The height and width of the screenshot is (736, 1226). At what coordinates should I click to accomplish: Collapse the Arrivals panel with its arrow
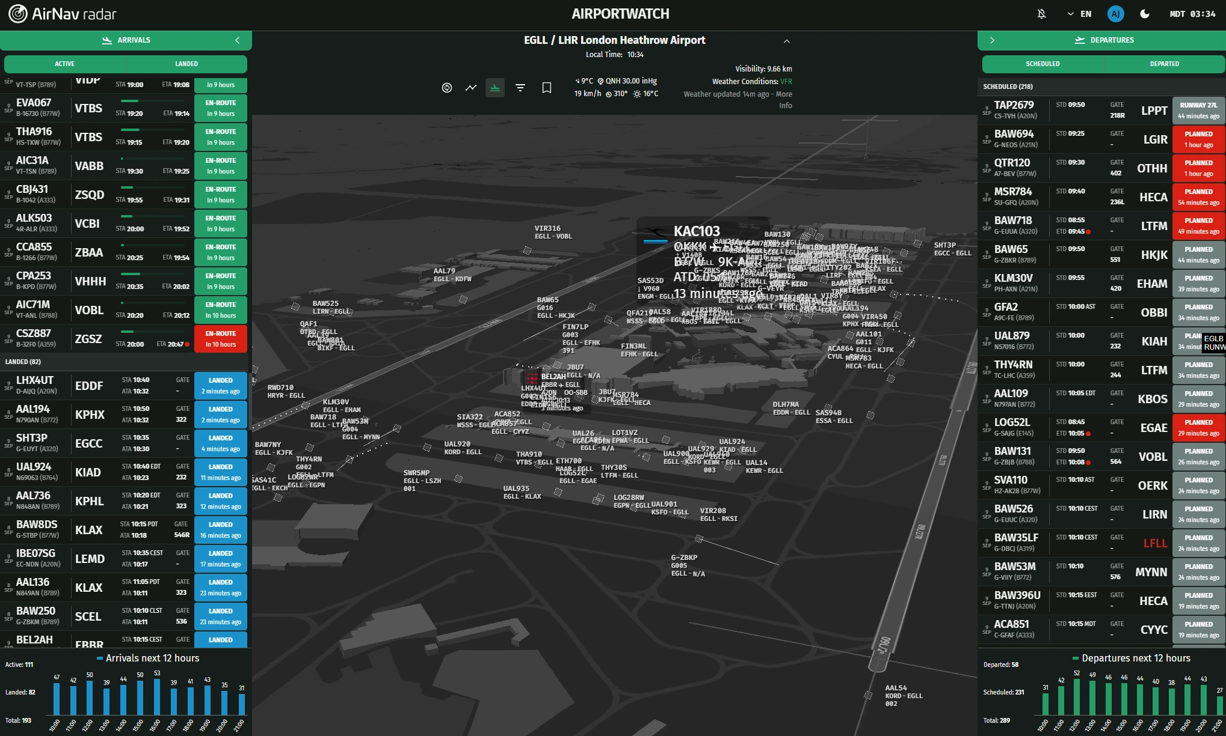tap(238, 40)
